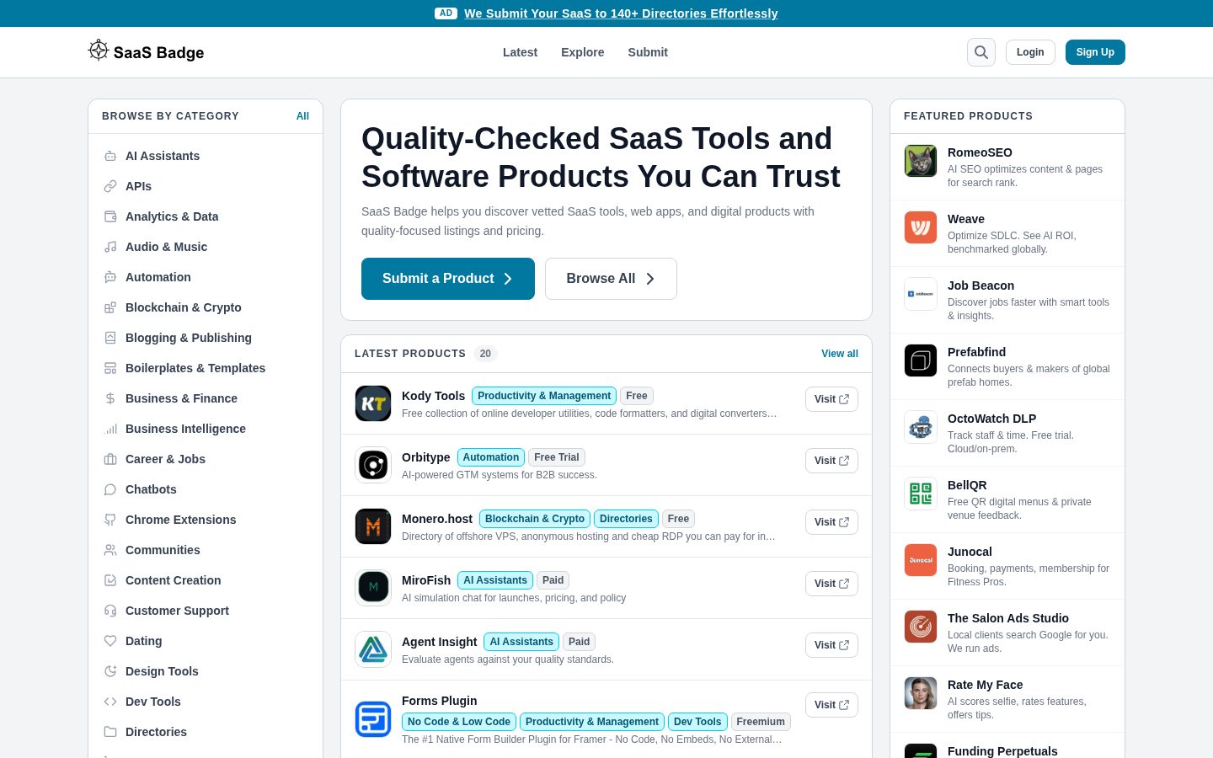Visit Kody Tools via its Visit button
The width and height of the screenshot is (1213, 758).
831,399
